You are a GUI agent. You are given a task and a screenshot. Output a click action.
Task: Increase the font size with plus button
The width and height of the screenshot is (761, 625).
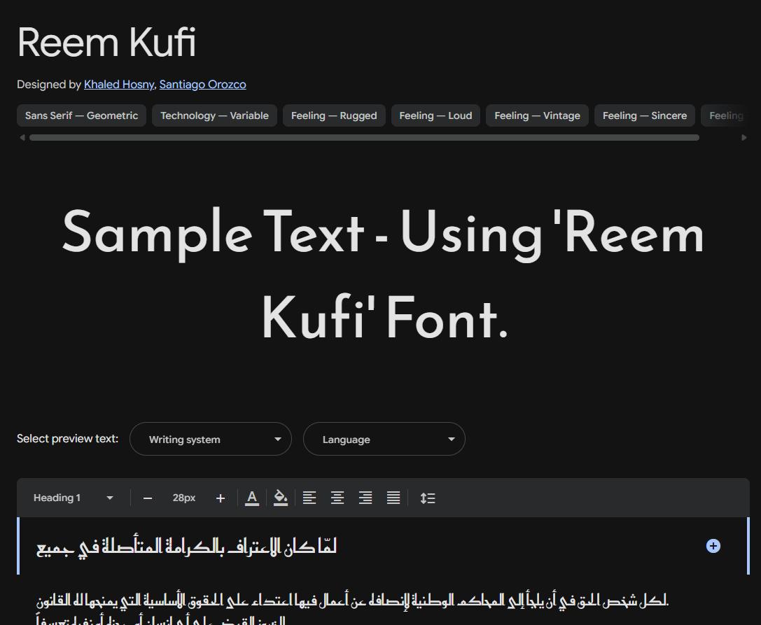tap(221, 498)
